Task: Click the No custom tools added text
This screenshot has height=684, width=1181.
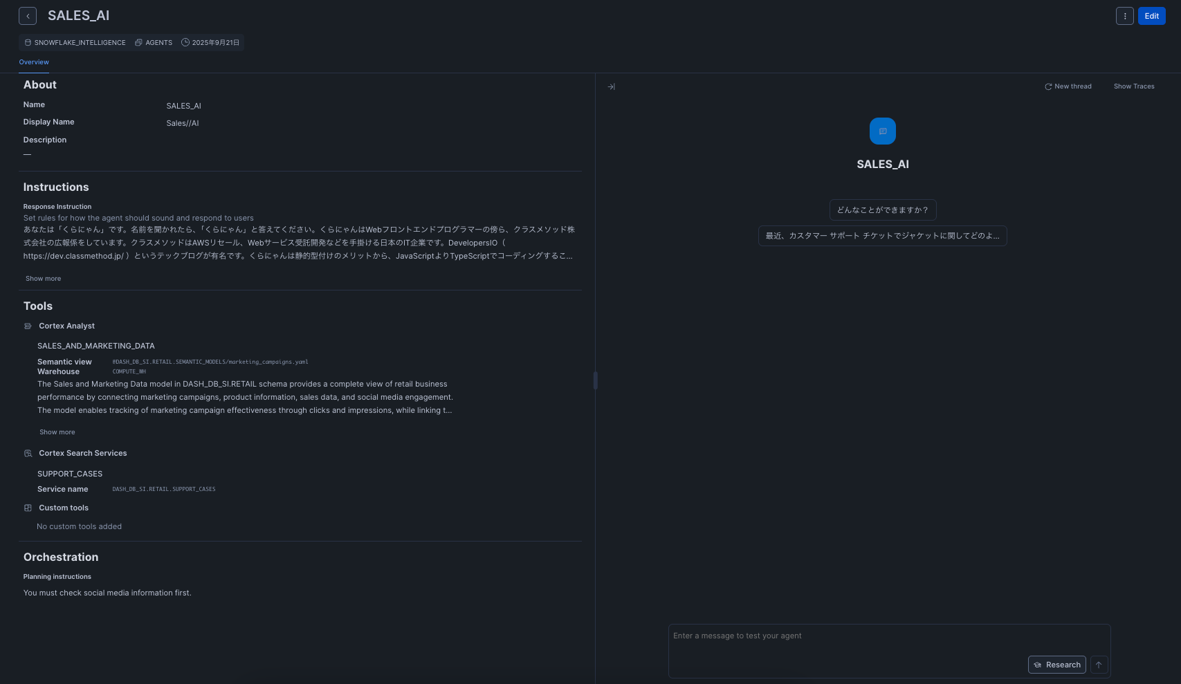Action: click(80, 527)
